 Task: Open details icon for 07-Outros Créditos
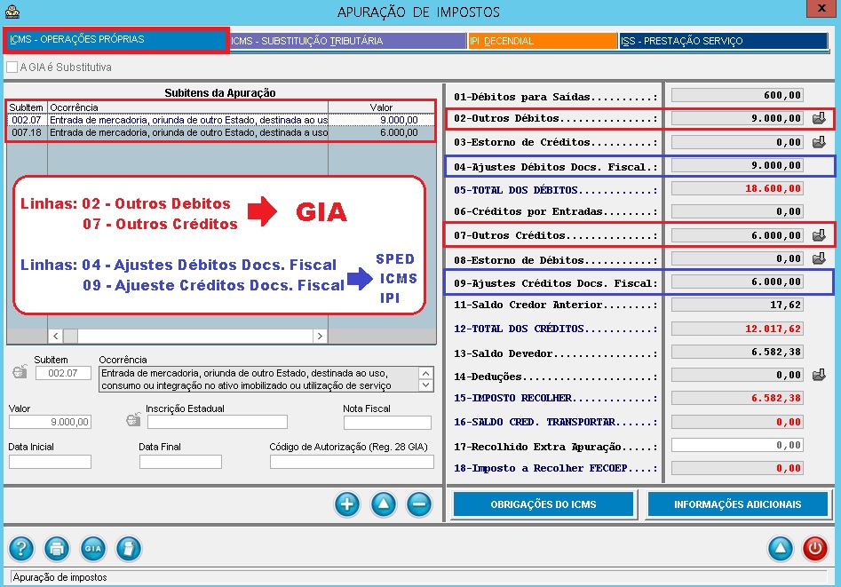pos(819,235)
